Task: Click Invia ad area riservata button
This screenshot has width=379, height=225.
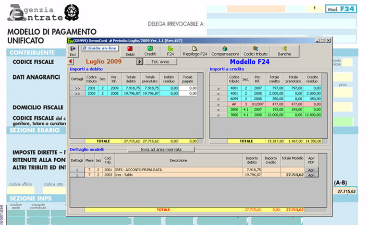Action: [161, 150]
